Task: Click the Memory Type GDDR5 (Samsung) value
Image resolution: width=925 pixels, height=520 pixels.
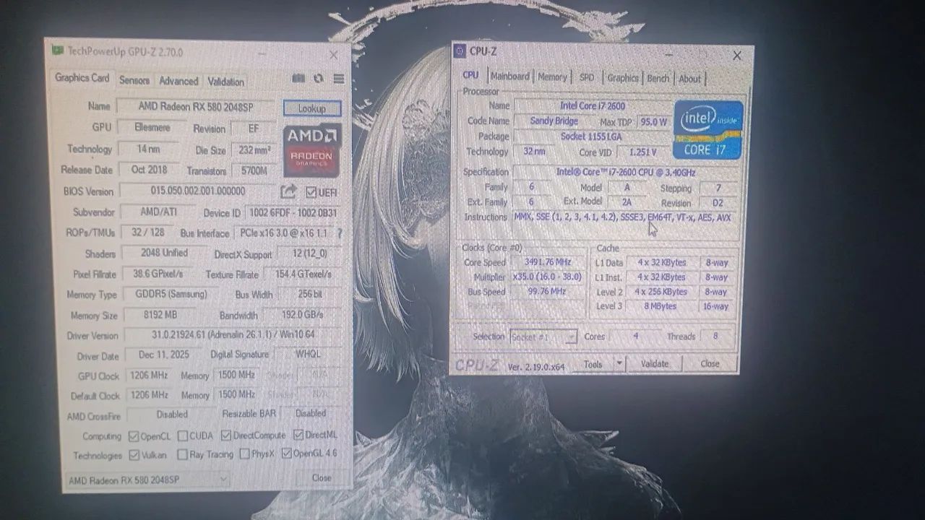Action: (171, 295)
